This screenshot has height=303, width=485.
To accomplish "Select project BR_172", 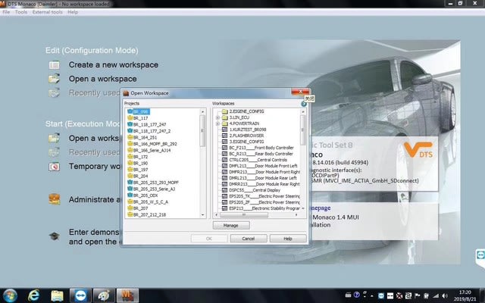I will coord(138,157).
